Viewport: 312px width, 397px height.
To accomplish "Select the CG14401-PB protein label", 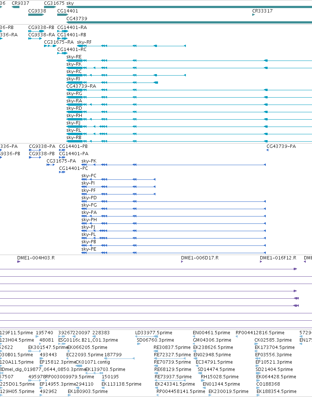I will (73, 146).
